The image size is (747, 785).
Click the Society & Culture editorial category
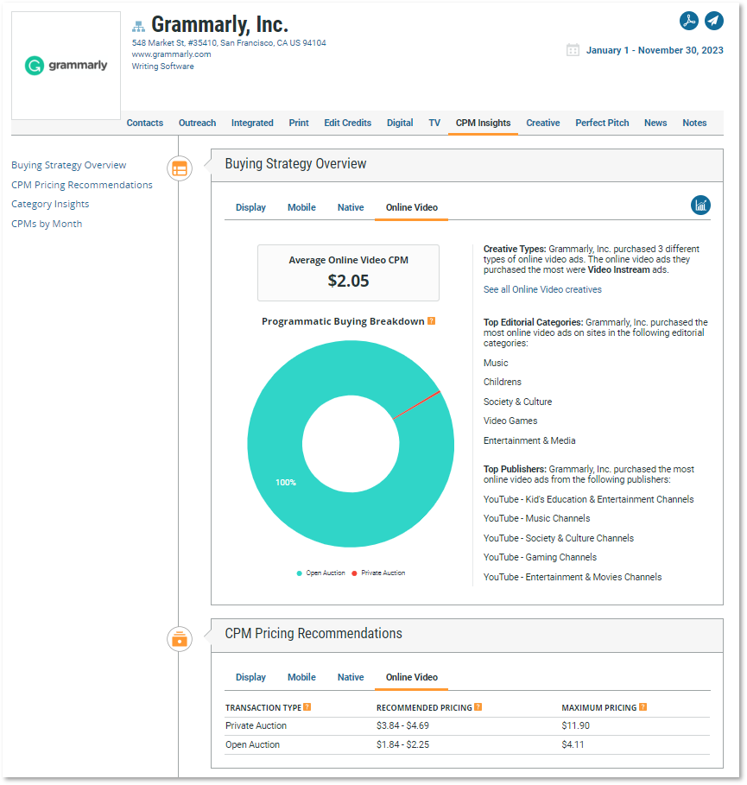517,402
